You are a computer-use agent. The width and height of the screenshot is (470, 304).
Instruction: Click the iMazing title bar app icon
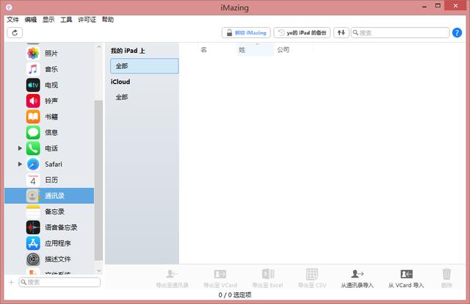click(9, 7)
